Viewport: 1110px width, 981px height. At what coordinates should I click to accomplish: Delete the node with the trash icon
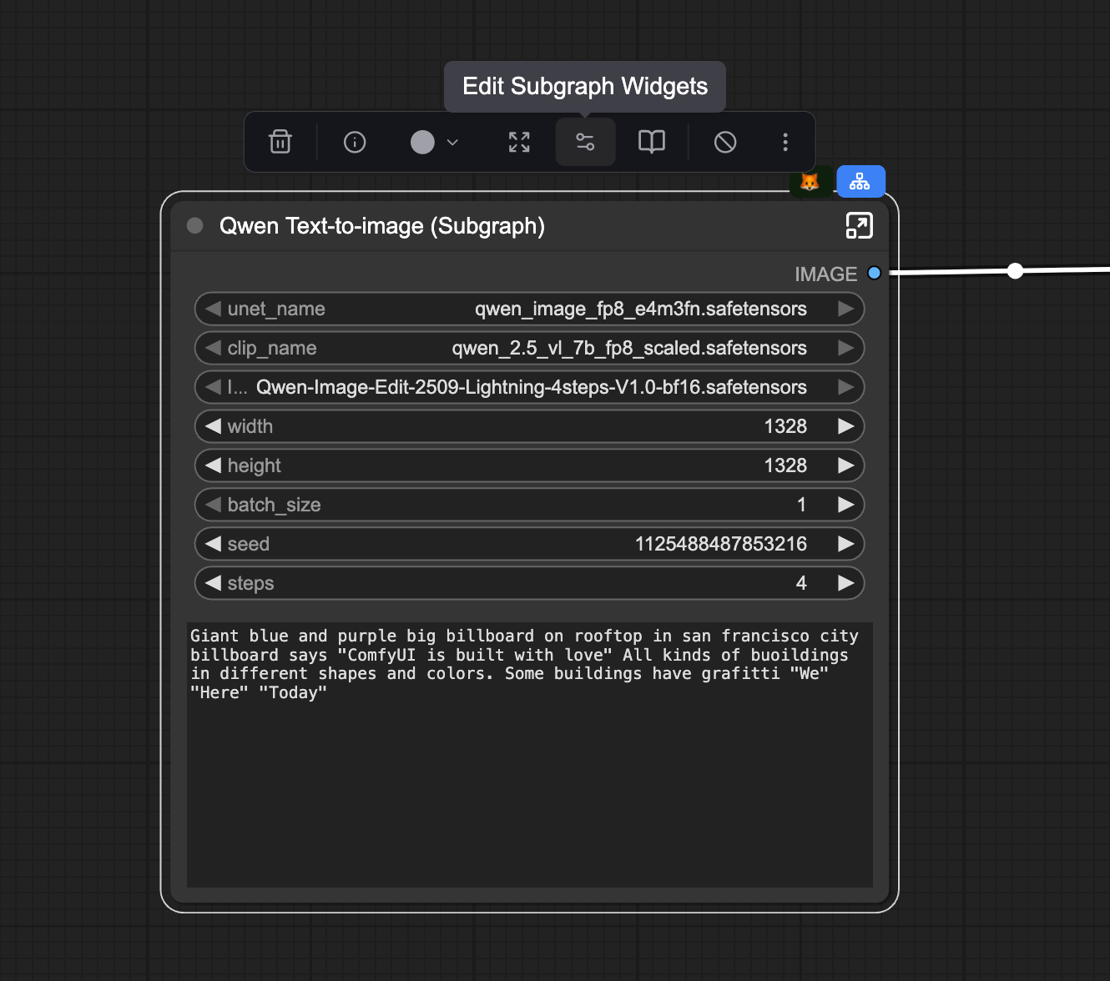280,142
